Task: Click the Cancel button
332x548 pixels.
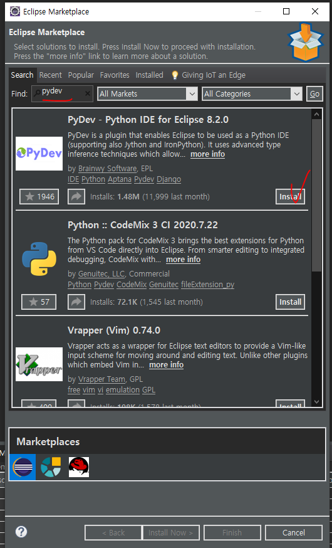Action: 294,532
